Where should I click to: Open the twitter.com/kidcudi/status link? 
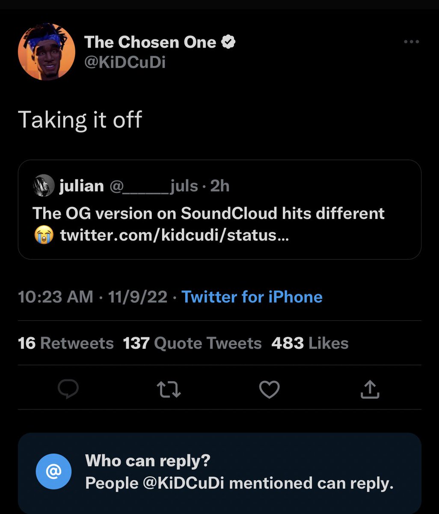point(175,236)
